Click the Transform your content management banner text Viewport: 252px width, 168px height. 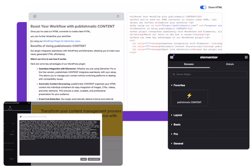tap(81, 113)
